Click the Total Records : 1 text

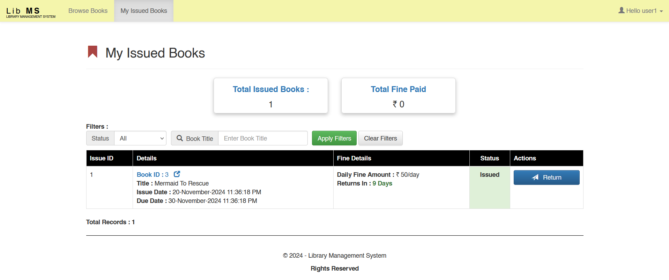pyautogui.click(x=110, y=222)
